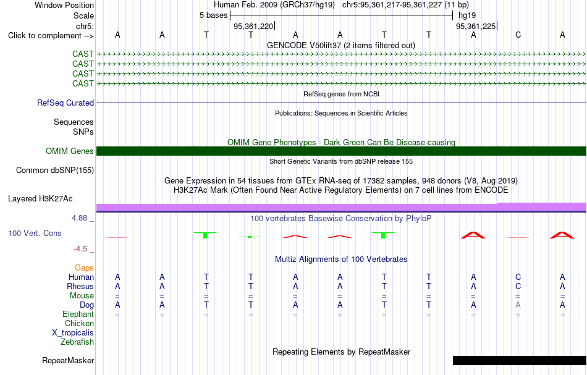This screenshot has width=587, height=375.
Task: Click the SNPs track label
Action: 83,132
